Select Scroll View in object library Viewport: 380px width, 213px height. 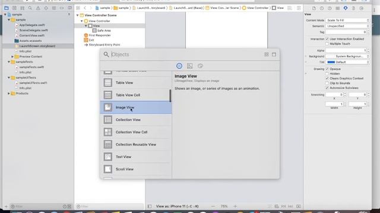[x=136, y=169]
